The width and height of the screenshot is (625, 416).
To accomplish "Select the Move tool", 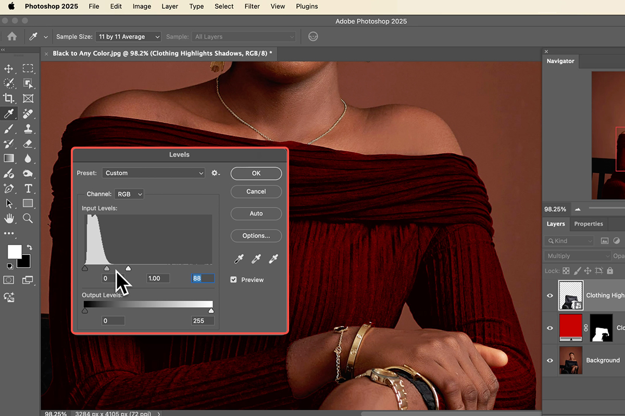I will click(x=9, y=69).
